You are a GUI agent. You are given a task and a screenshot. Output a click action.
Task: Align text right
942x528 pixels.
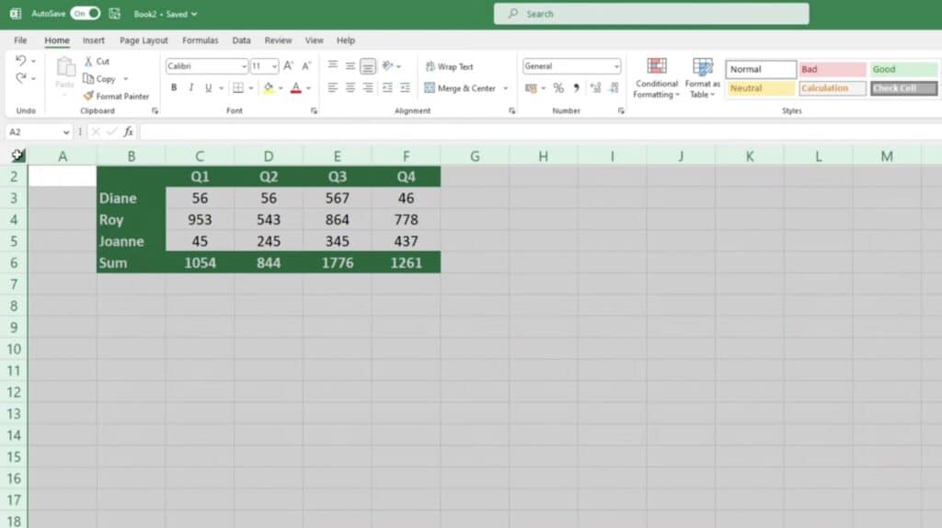368,87
